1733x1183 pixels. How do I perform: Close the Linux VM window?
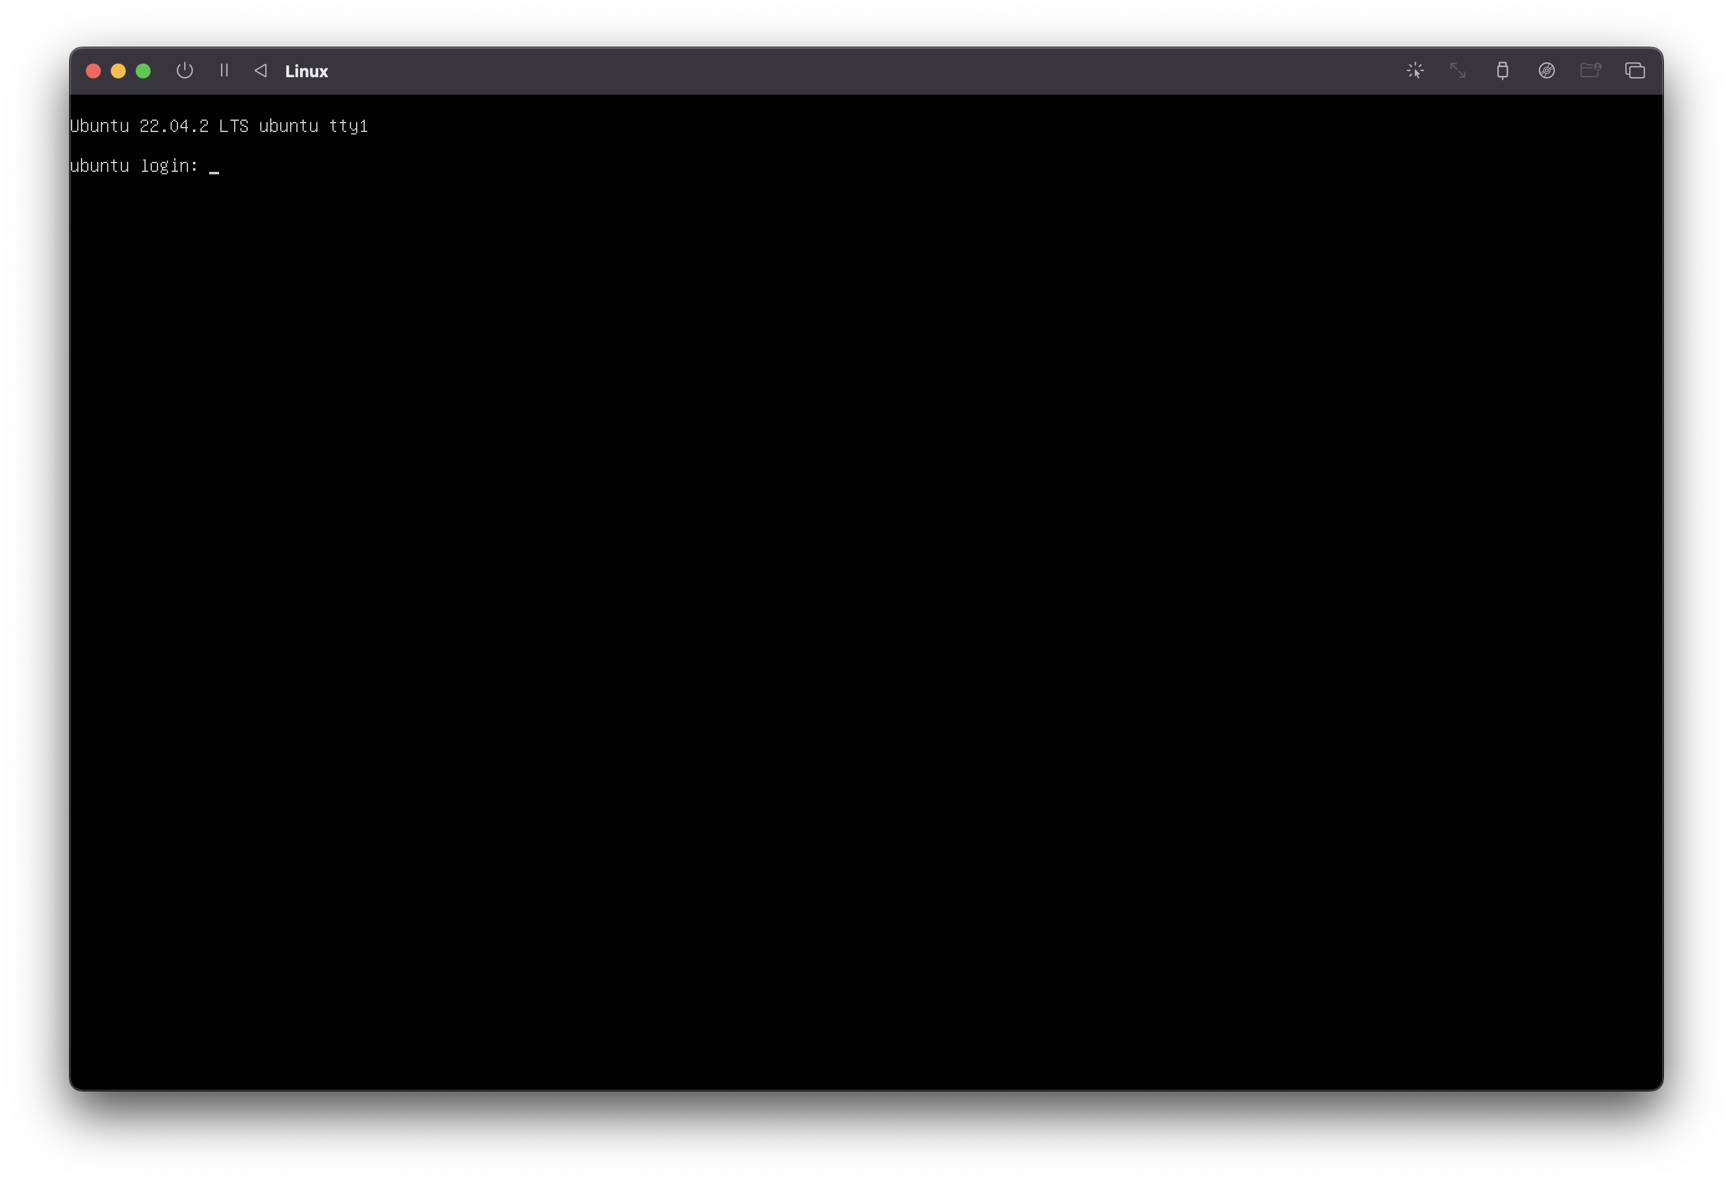click(x=93, y=71)
